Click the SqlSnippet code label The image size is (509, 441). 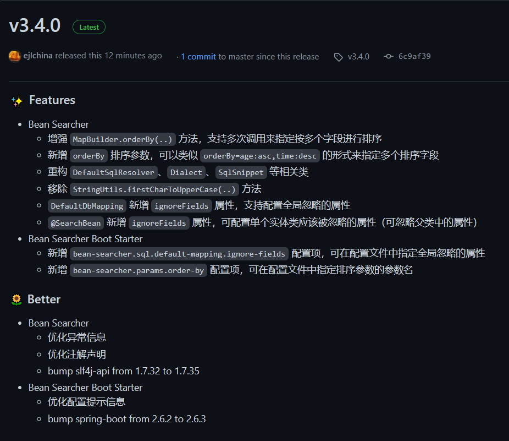241,172
